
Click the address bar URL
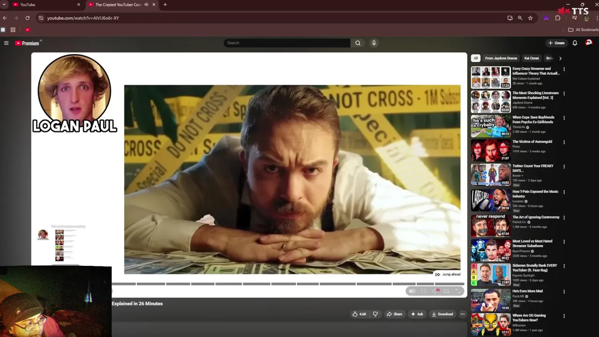(83, 18)
